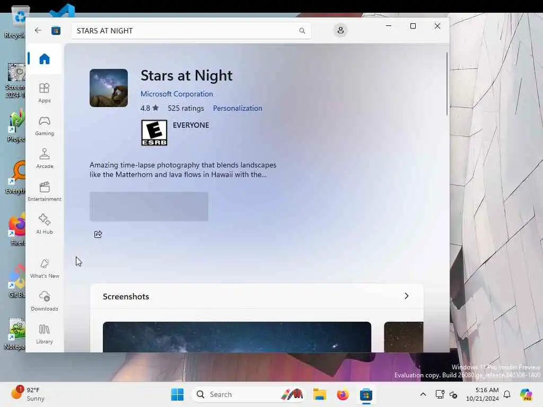Screen dimensions: 543x407
Task: Open the Apps section in sidebar
Action: (45, 93)
